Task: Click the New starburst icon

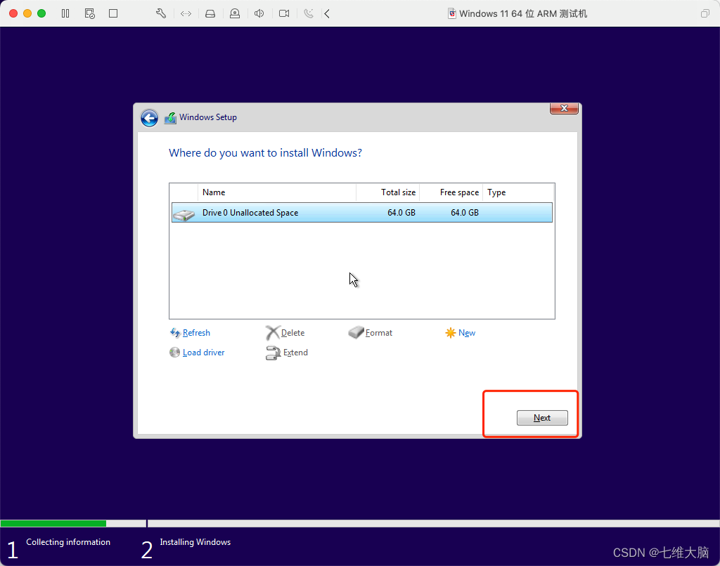Action: click(451, 333)
